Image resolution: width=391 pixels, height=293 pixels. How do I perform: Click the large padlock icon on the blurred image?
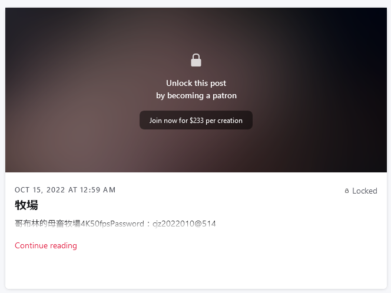[x=196, y=60]
